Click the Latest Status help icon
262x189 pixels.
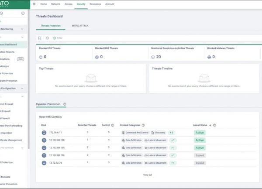pyautogui.click(x=214, y=125)
